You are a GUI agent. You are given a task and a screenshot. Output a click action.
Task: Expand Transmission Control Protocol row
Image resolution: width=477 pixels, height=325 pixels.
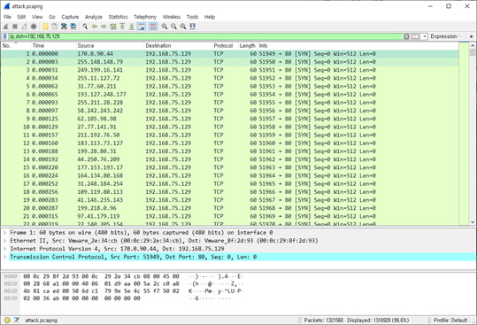5,257
